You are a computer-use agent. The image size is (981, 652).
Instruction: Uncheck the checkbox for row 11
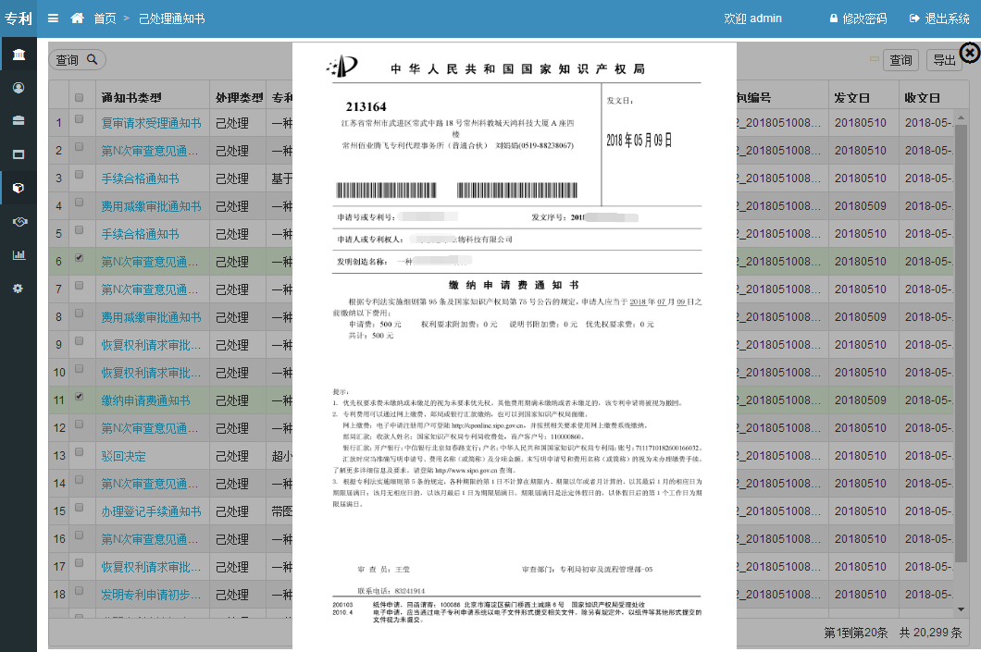click(x=79, y=397)
